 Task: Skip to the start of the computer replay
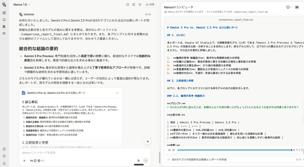pos(169,150)
